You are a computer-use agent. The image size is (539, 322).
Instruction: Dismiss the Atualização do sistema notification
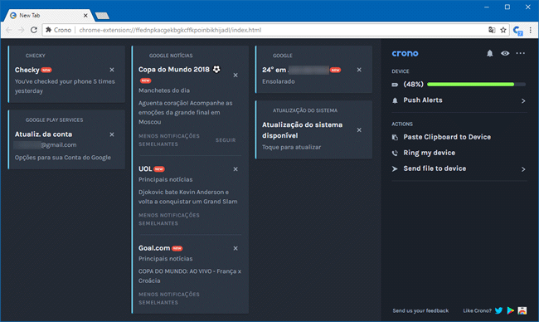pos(359,130)
